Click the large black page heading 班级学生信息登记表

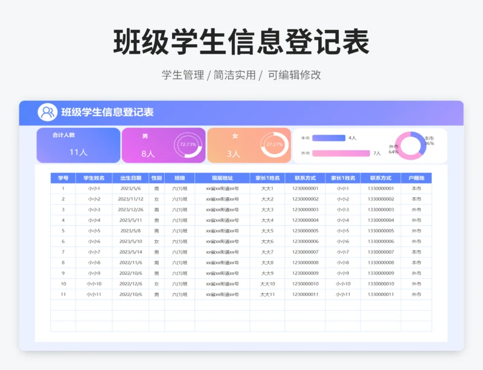pyautogui.click(x=241, y=42)
